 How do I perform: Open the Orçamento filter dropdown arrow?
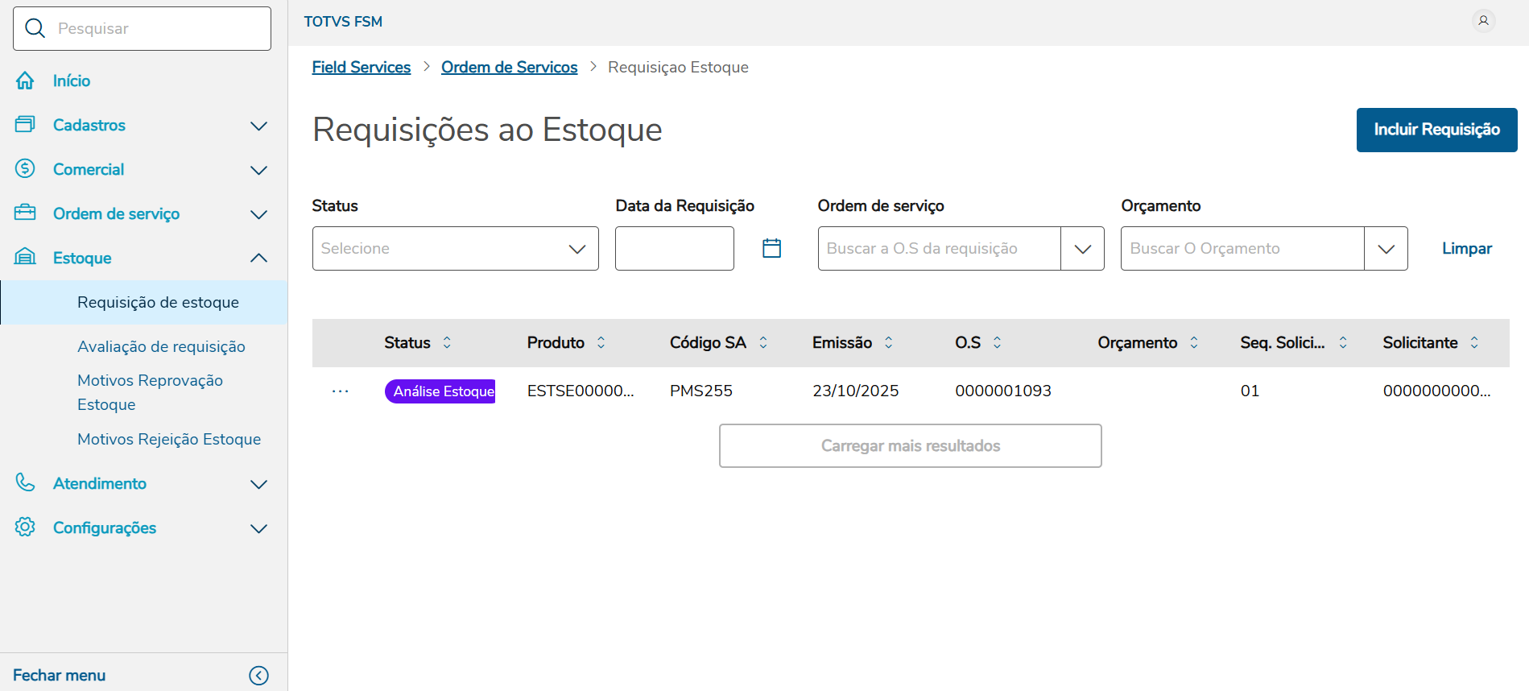(x=1386, y=248)
